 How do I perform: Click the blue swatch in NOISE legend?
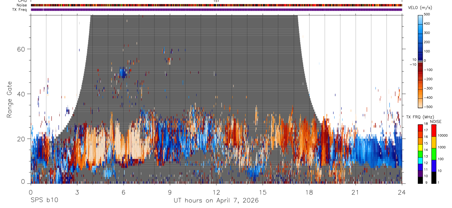tap(434, 165)
